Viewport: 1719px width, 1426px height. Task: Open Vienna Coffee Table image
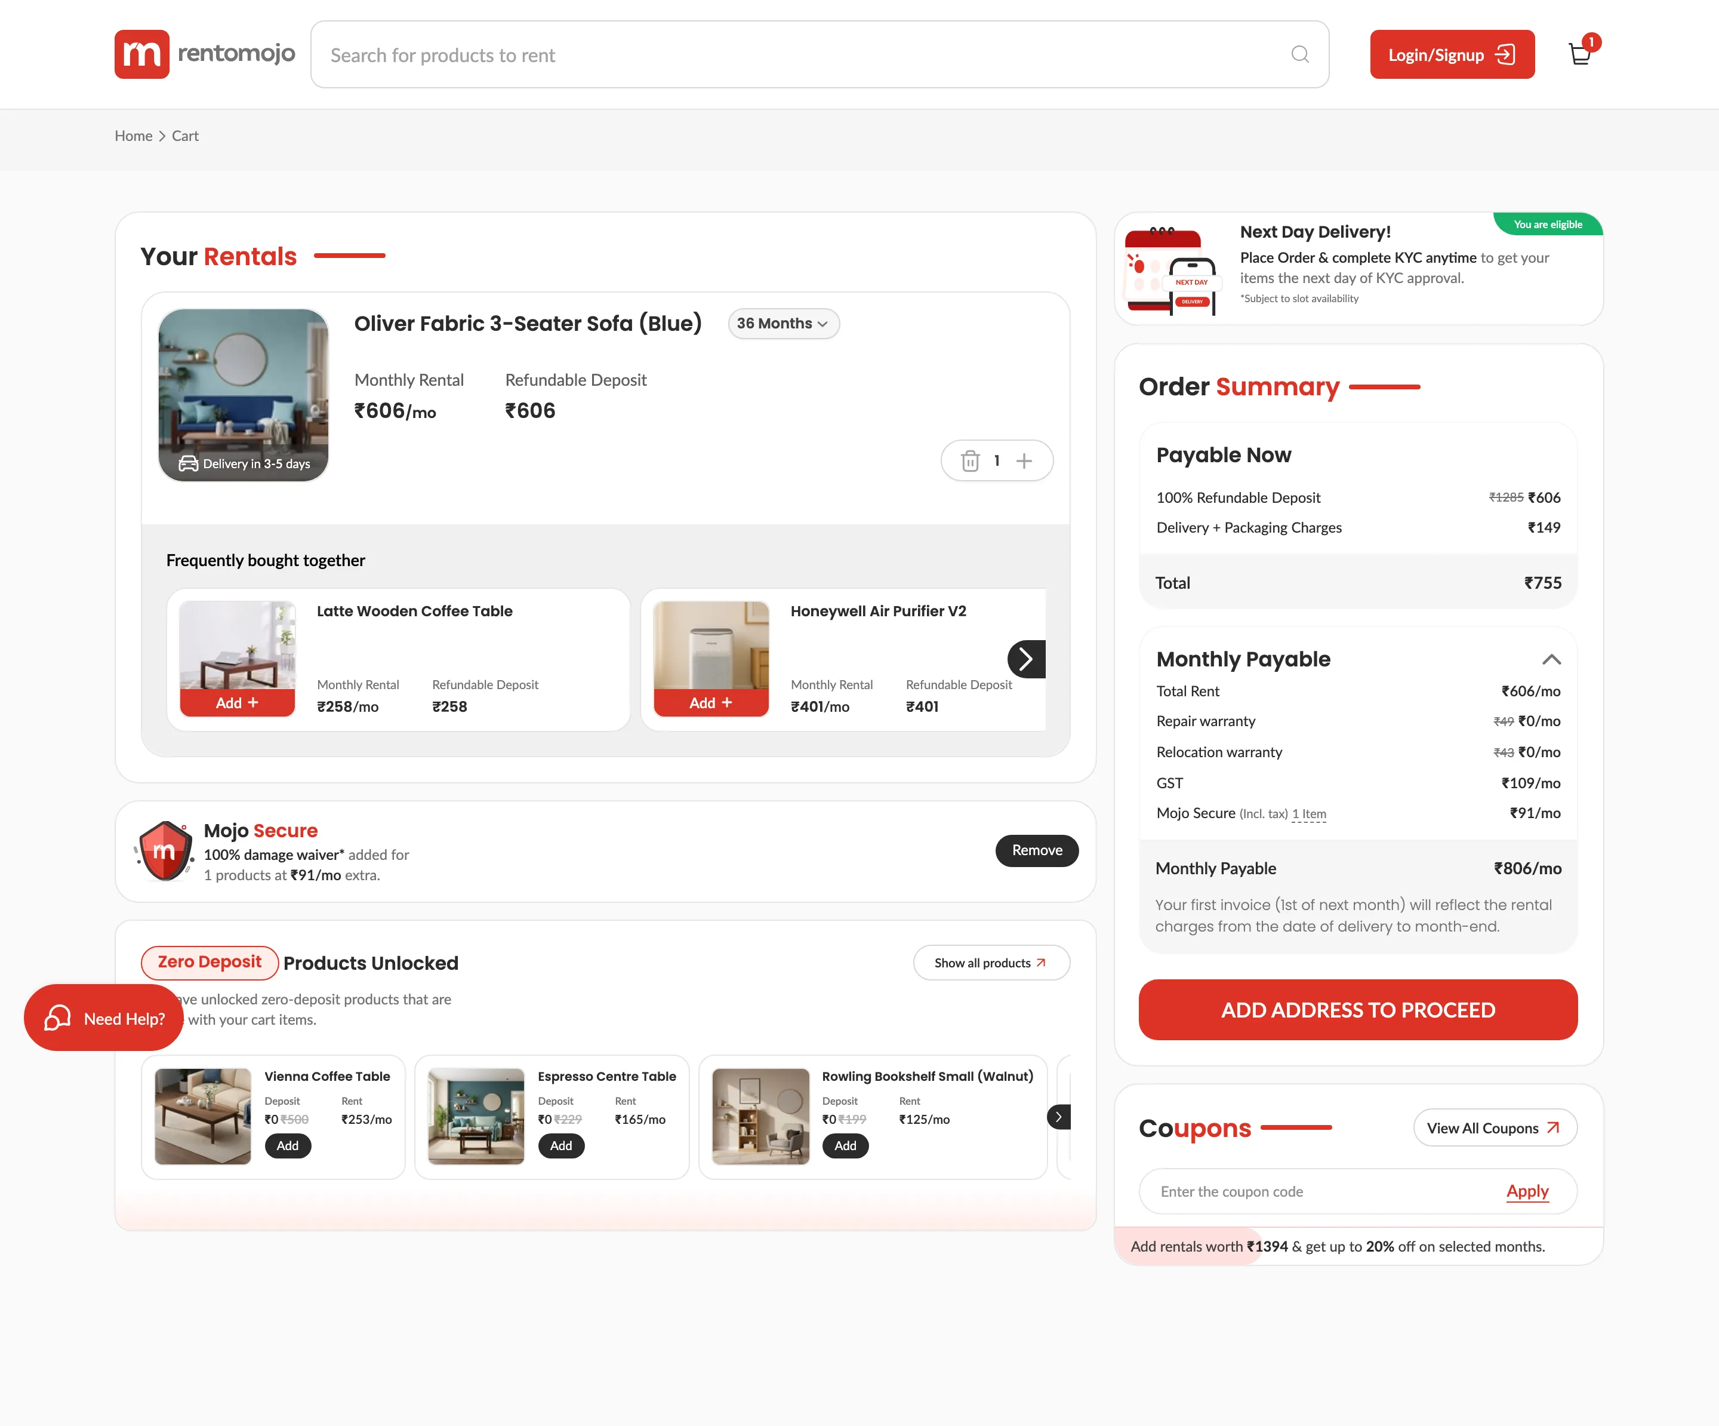(x=202, y=1117)
